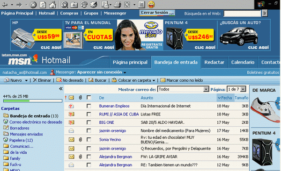Image resolution: width=281 pixels, height=171 pixels.
Task: Click the Búsqueda en el Web input field
Action: [x=242, y=14]
